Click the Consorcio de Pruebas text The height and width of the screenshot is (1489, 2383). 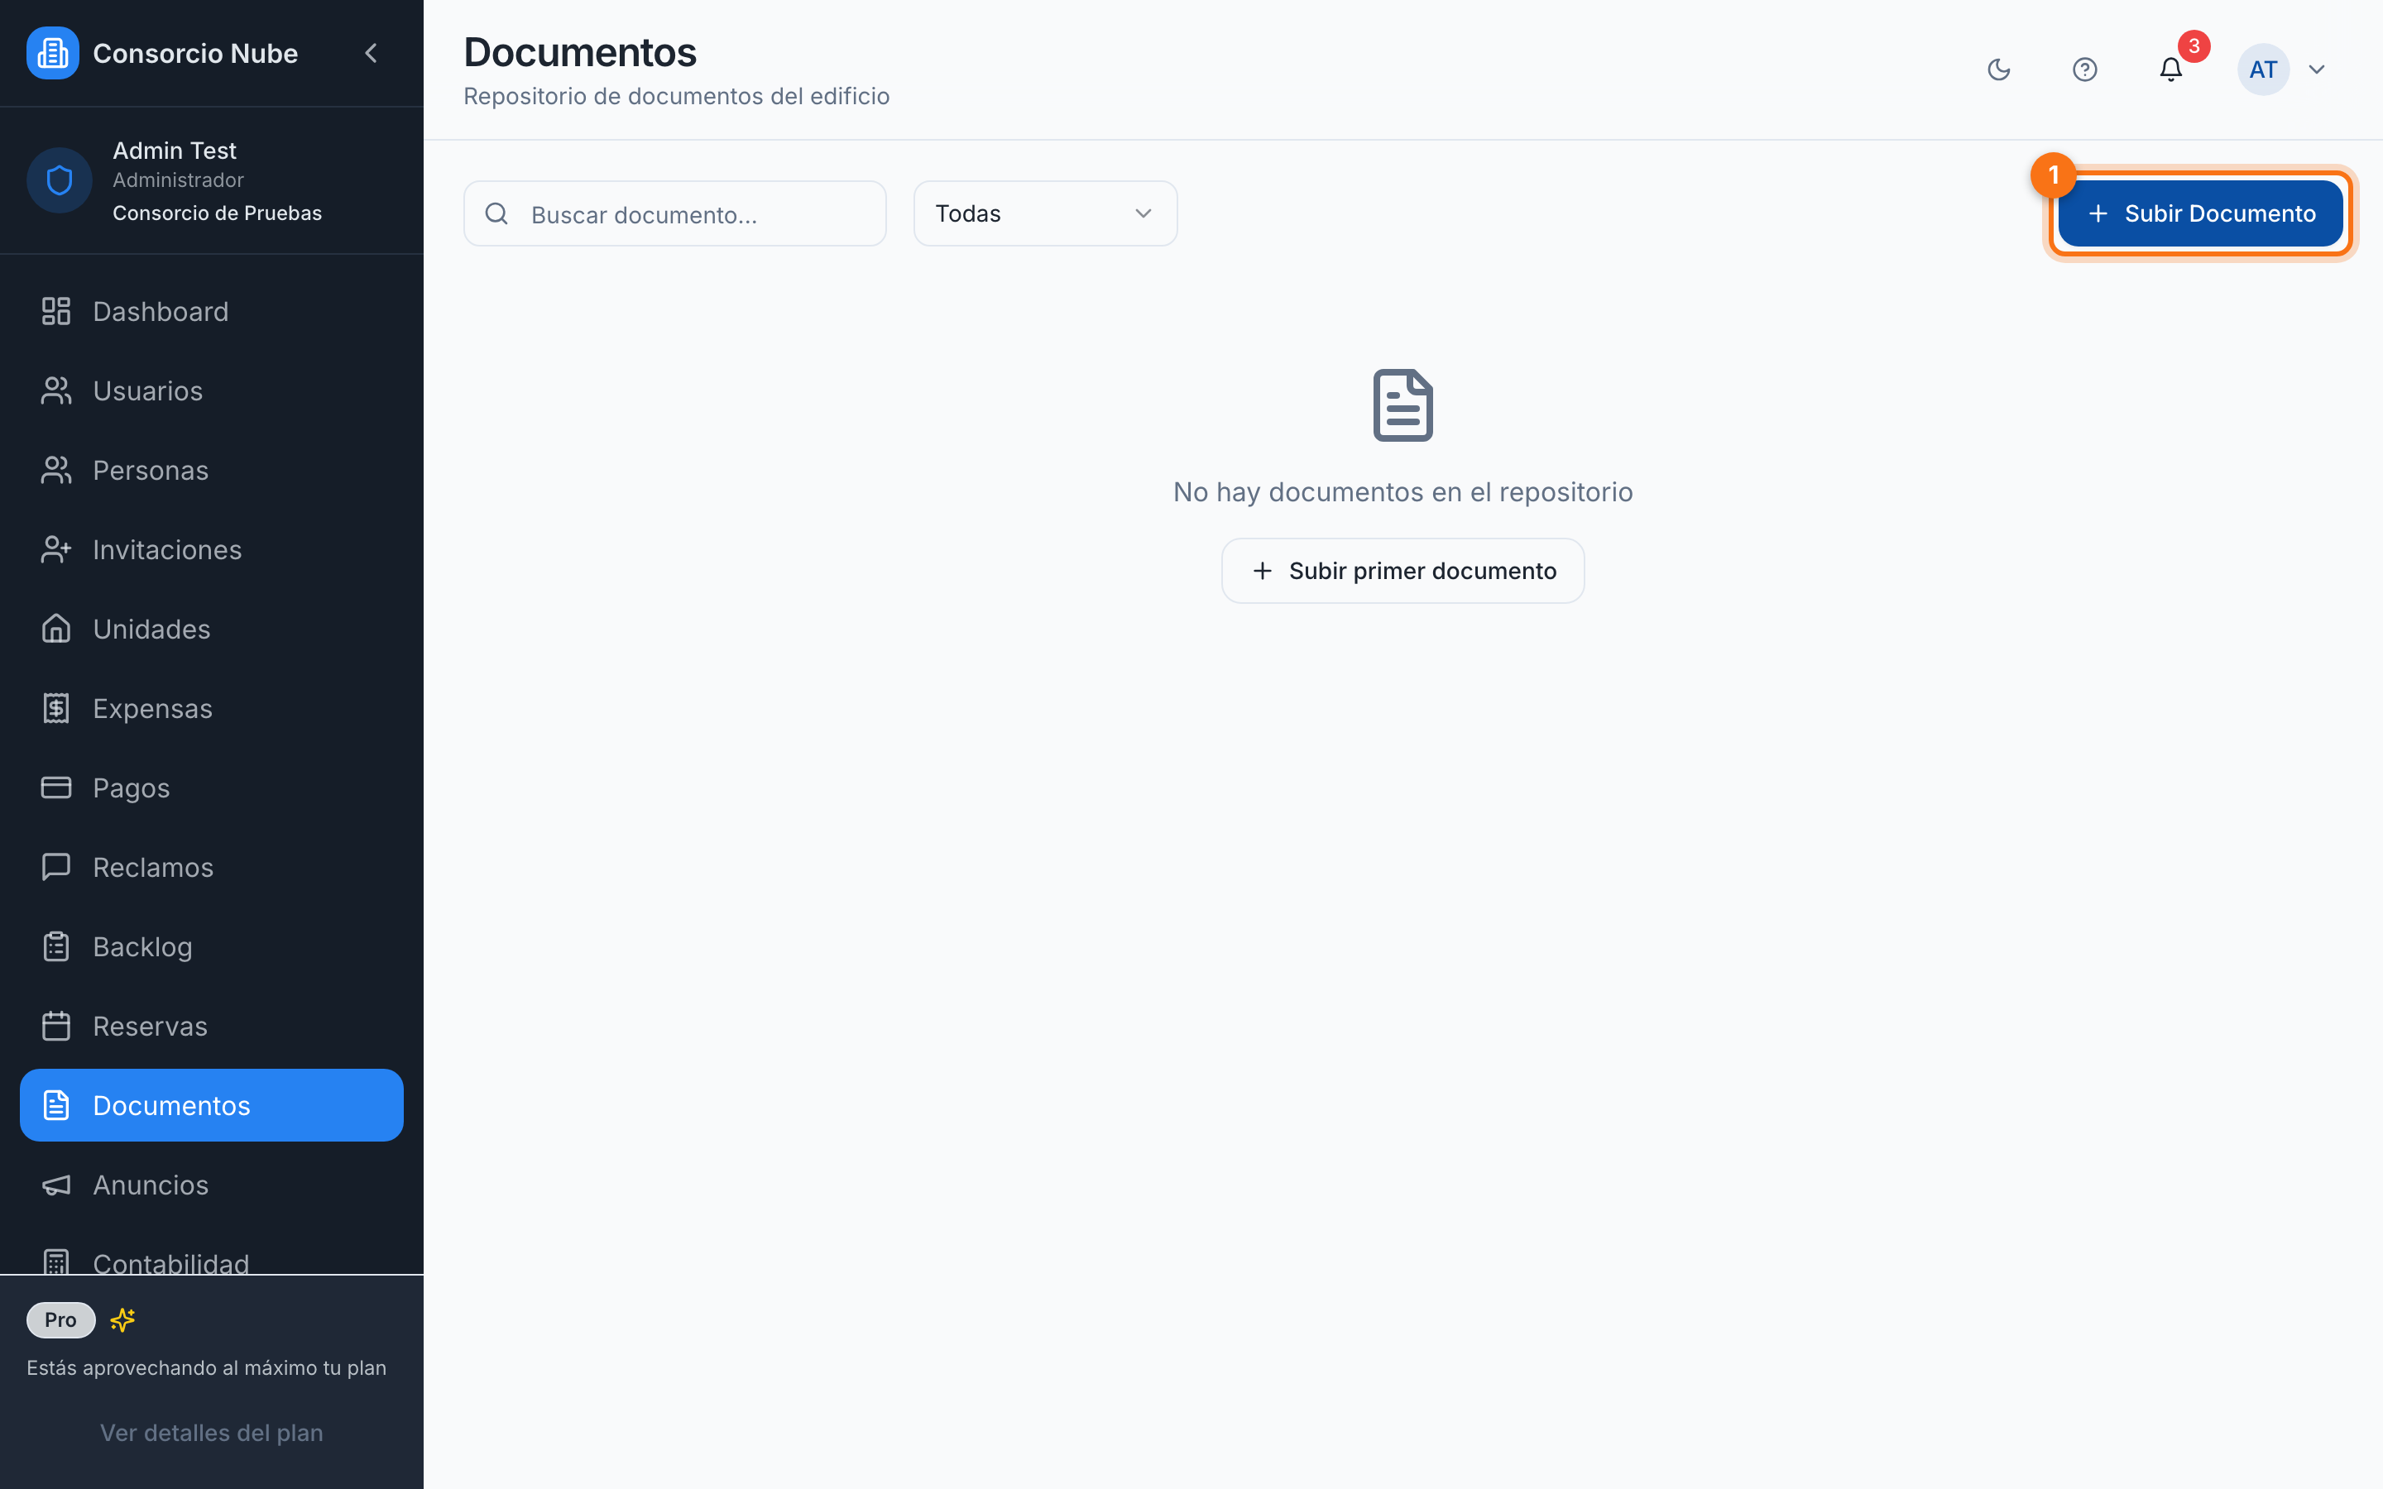coord(218,213)
